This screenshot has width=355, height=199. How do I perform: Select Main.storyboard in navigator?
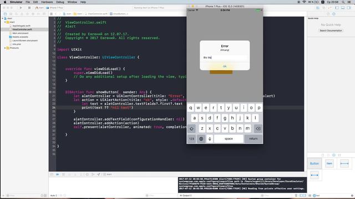[x=21, y=33]
